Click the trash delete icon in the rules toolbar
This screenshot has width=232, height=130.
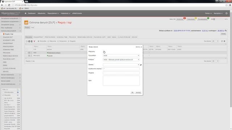tap(32, 41)
